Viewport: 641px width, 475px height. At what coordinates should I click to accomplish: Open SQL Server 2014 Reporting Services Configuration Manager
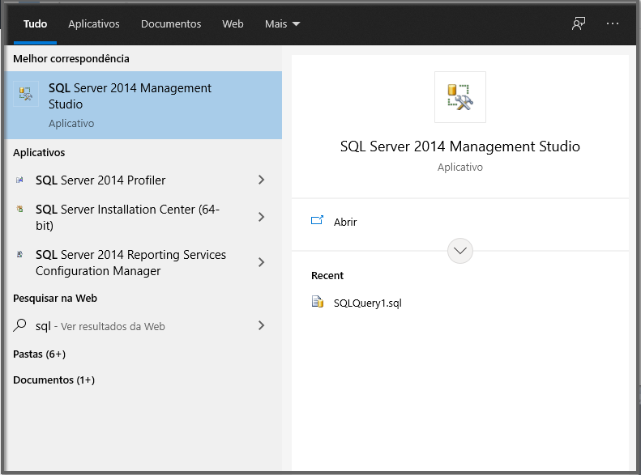coord(143,262)
